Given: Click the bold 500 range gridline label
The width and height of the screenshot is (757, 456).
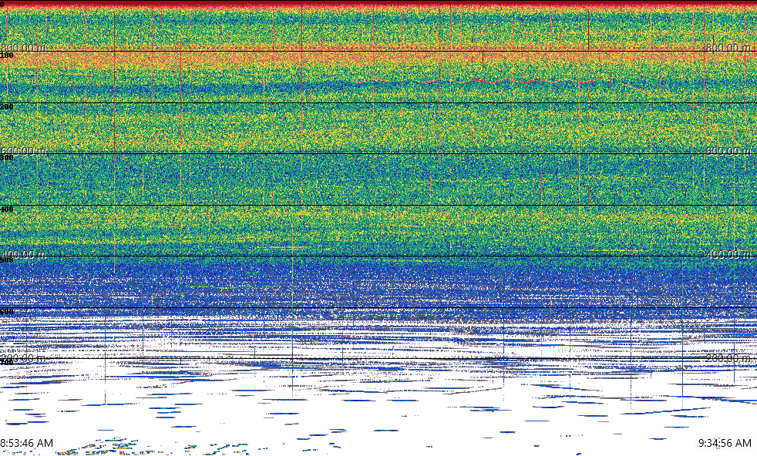Looking at the screenshot, I should (x=7, y=260).
